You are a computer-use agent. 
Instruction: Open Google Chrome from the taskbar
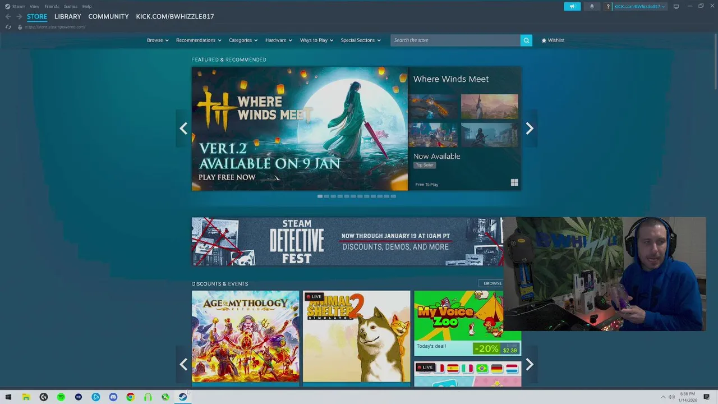tap(131, 397)
